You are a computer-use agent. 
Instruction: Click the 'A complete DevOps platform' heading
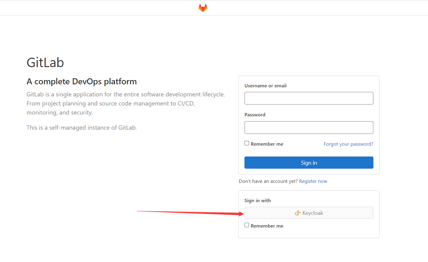82,82
